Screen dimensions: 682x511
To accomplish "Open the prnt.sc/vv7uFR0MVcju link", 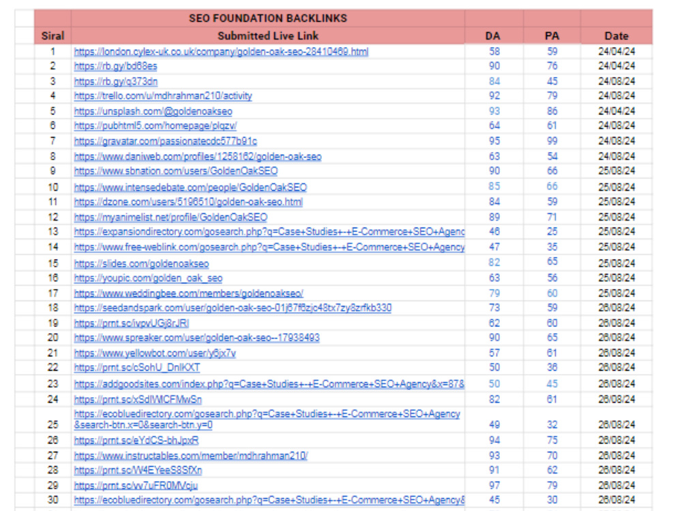I will point(136,485).
